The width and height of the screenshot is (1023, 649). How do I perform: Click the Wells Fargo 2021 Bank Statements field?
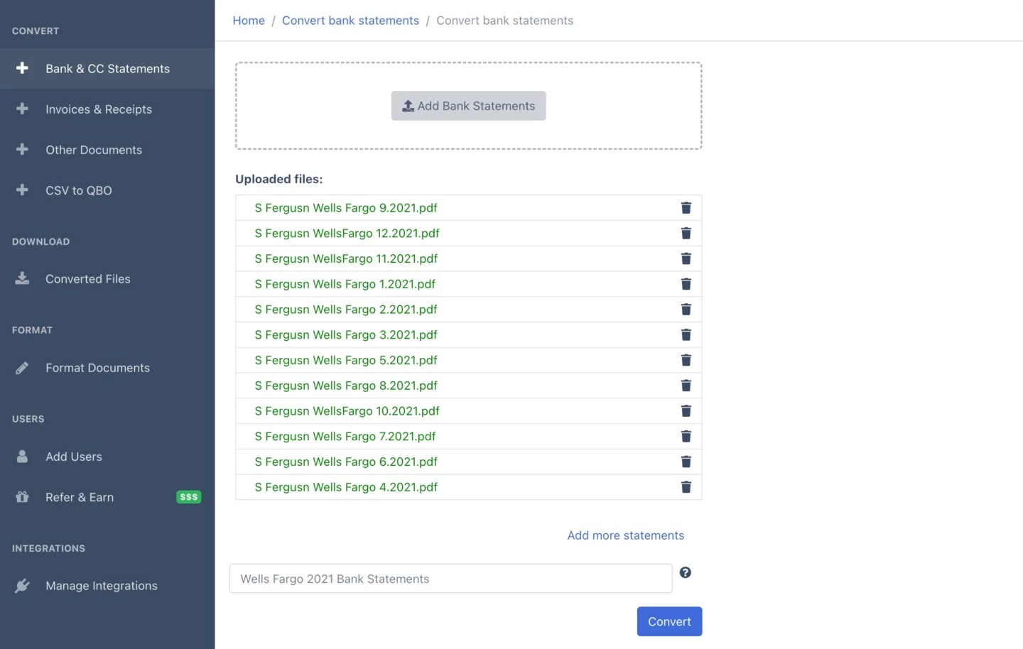pos(450,578)
